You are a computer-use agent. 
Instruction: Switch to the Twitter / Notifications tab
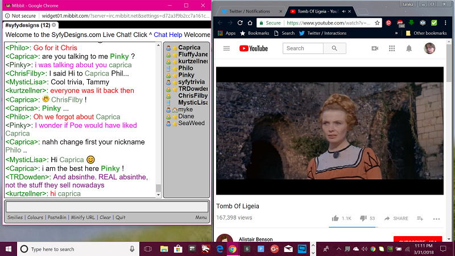(250, 11)
